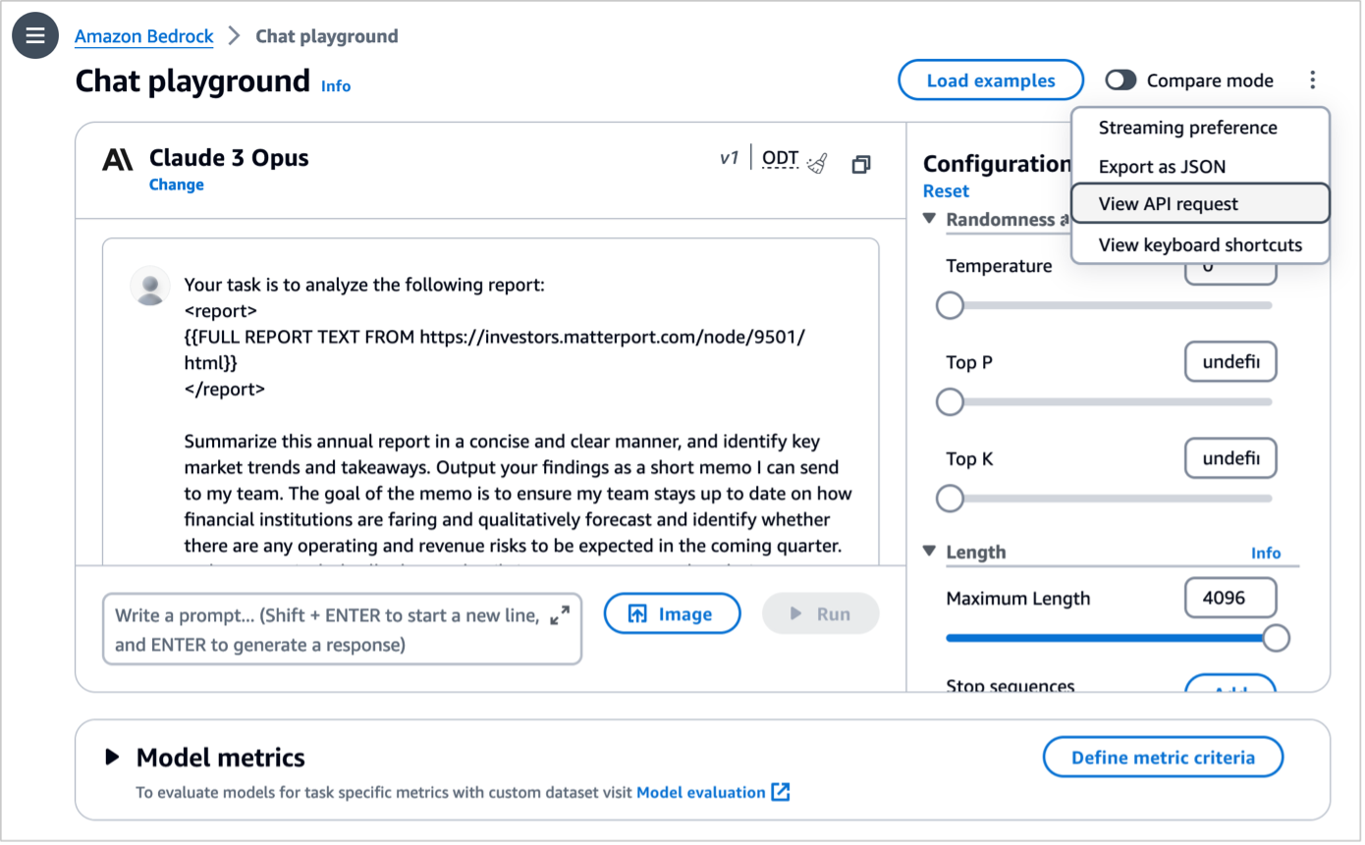The image size is (1365, 845).
Task: Click the Amazon Bedrock breadcrumb link
Action: (x=143, y=36)
